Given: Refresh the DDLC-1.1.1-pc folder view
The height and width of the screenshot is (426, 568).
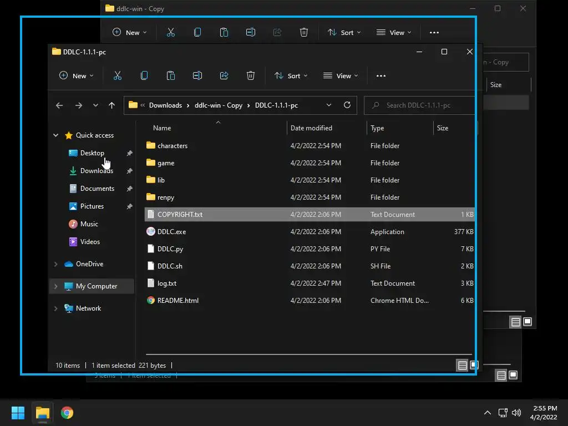Looking at the screenshot, I should 347,105.
